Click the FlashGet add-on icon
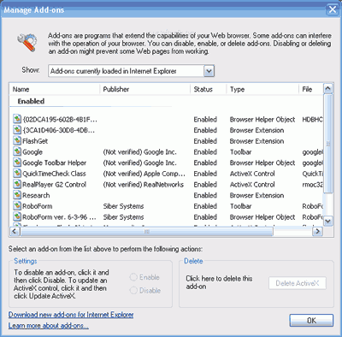Viewport: 342px width, 337px height. pyautogui.click(x=17, y=140)
